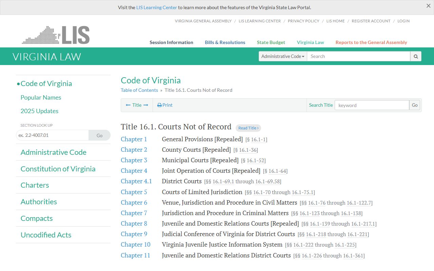Click the Section Look Up input box
The image size is (434, 271).
[x=52, y=135]
